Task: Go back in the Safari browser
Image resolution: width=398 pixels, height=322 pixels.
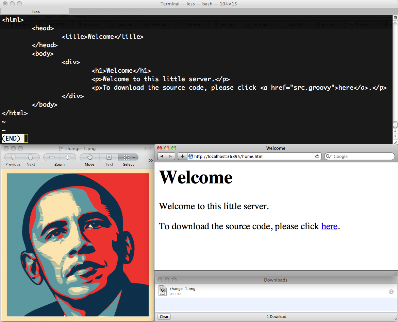Action: click(x=162, y=156)
